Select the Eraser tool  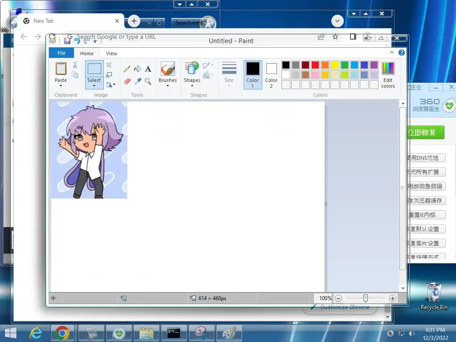(127, 81)
